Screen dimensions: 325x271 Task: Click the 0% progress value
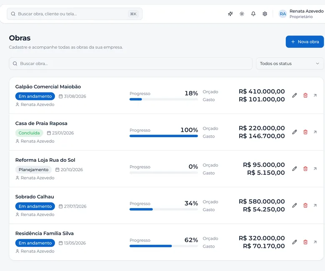point(193,166)
